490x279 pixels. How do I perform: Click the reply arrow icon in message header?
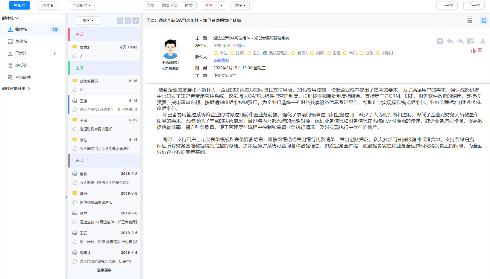pyautogui.click(x=450, y=41)
